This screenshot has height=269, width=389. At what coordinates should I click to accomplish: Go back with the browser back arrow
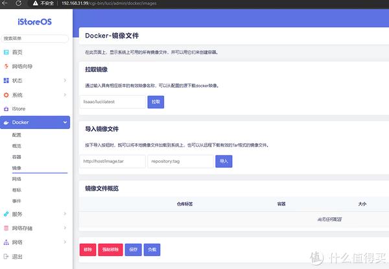[5, 3]
